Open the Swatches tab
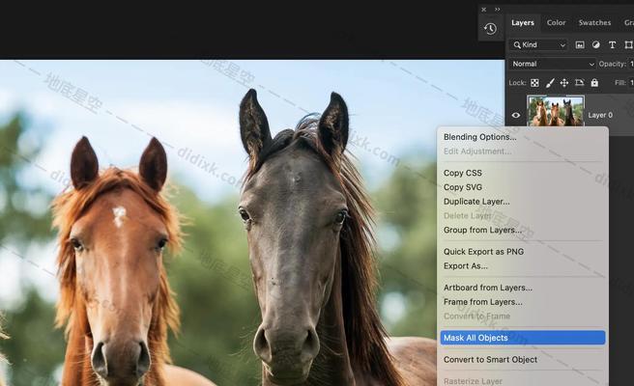 tap(594, 22)
